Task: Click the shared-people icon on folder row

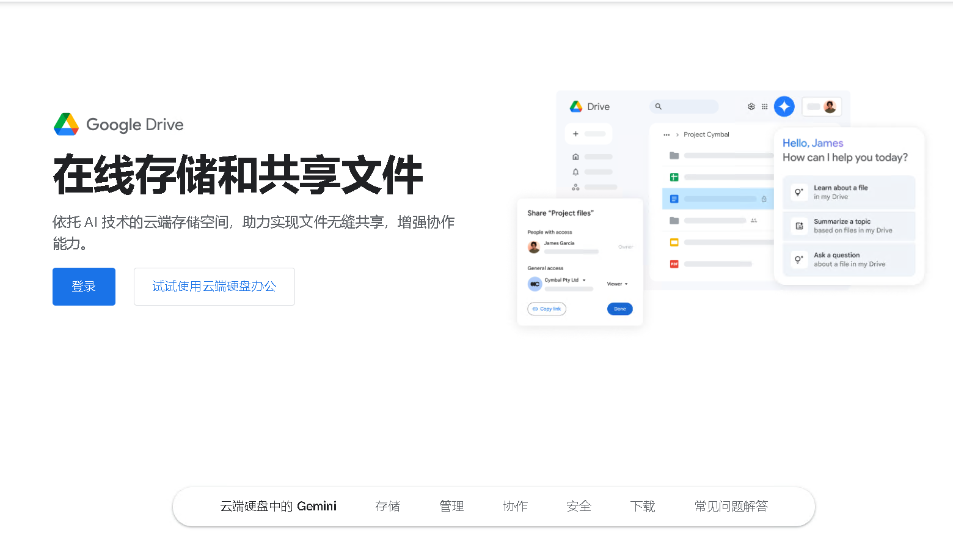Action: pyautogui.click(x=754, y=220)
